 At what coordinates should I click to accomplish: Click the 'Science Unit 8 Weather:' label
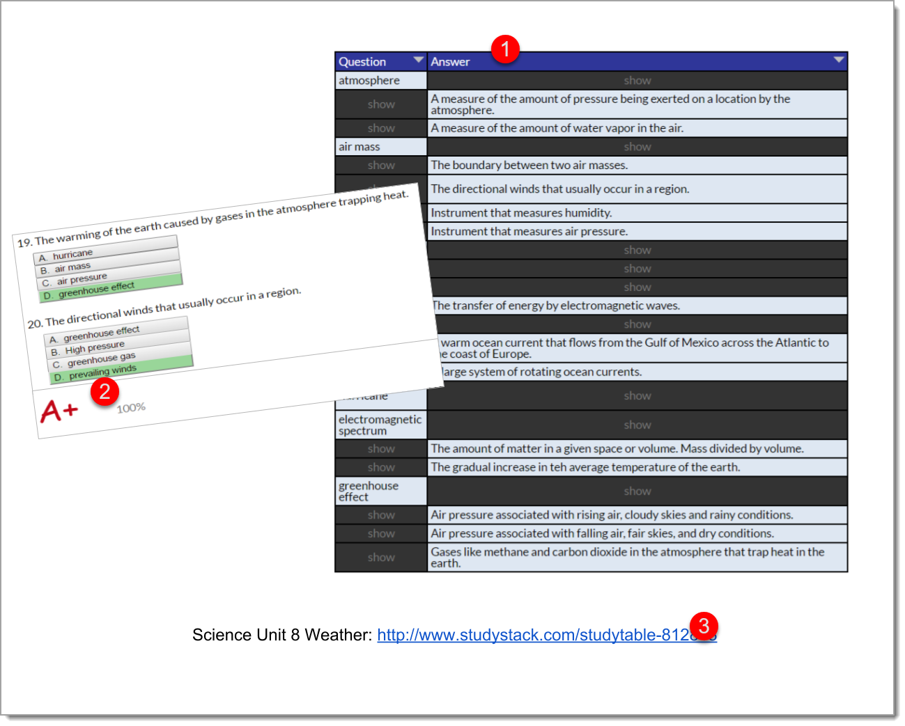pos(282,635)
